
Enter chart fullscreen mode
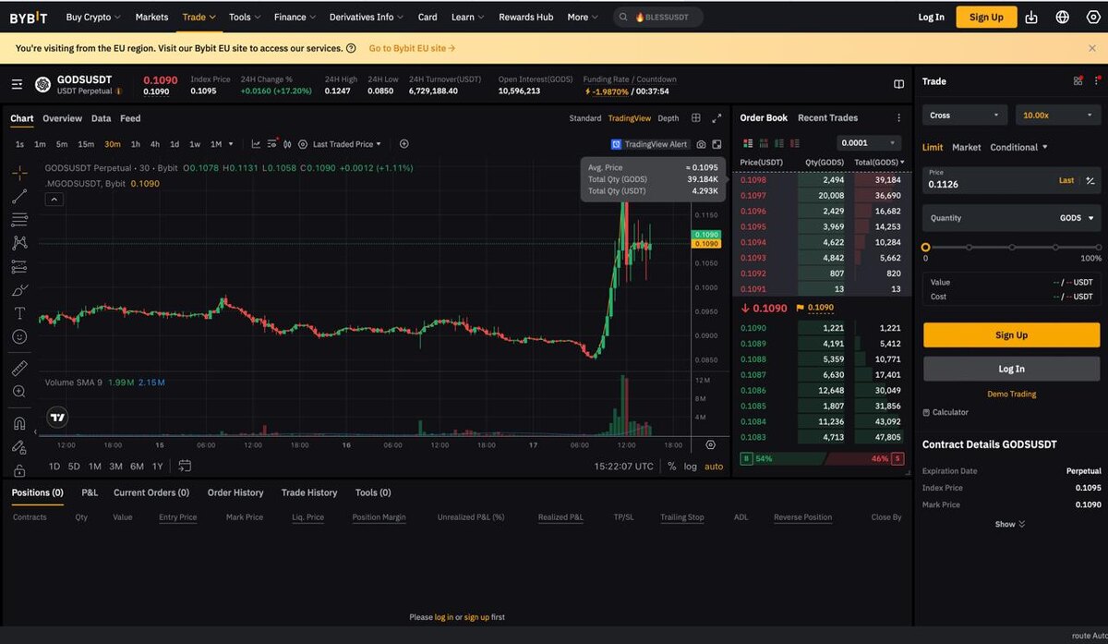pos(717,144)
